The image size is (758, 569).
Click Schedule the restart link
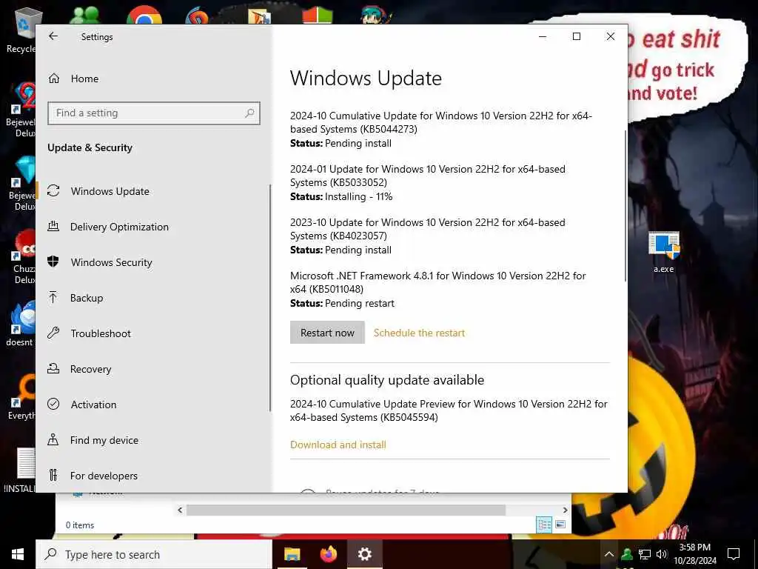419,333
